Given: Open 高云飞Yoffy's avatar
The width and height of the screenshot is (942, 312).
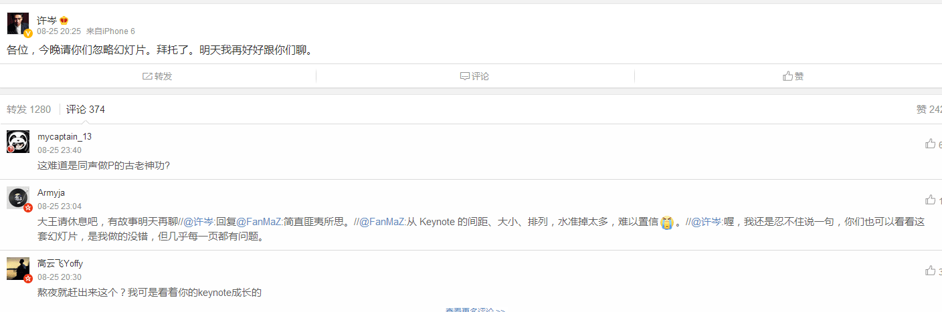Looking at the screenshot, I should [x=18, y=269].
